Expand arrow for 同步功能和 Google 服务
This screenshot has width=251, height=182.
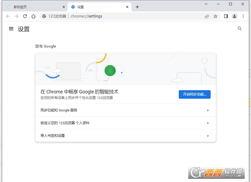click(x=208, y=110)
